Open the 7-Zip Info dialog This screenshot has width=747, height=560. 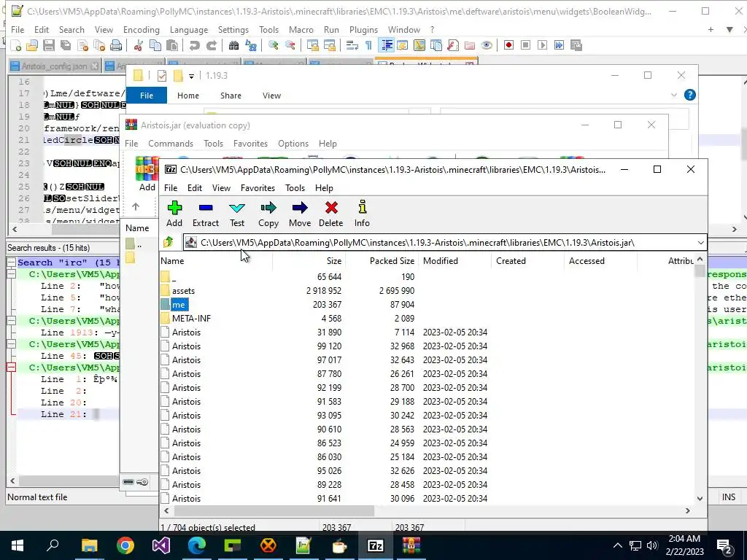point(362,214)
